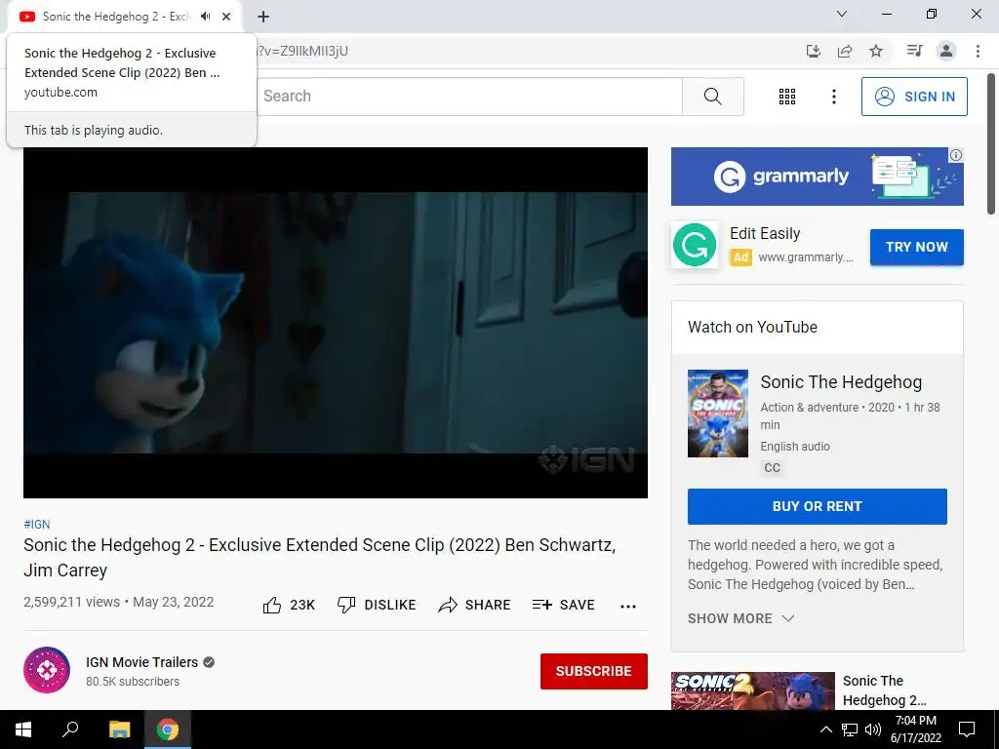Click the Sonic video player

(336, 322)
